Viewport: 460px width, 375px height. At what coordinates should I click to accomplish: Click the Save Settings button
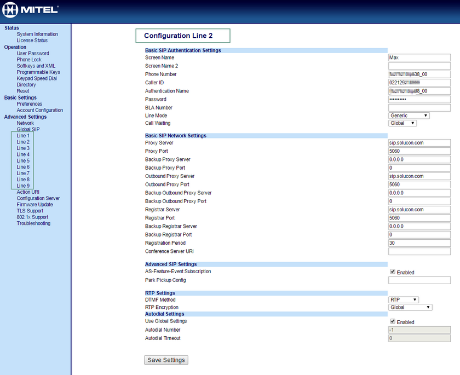pyautogui.click(x=166, y=360)
